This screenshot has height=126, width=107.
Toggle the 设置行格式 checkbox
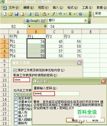(x=16, y=109)
